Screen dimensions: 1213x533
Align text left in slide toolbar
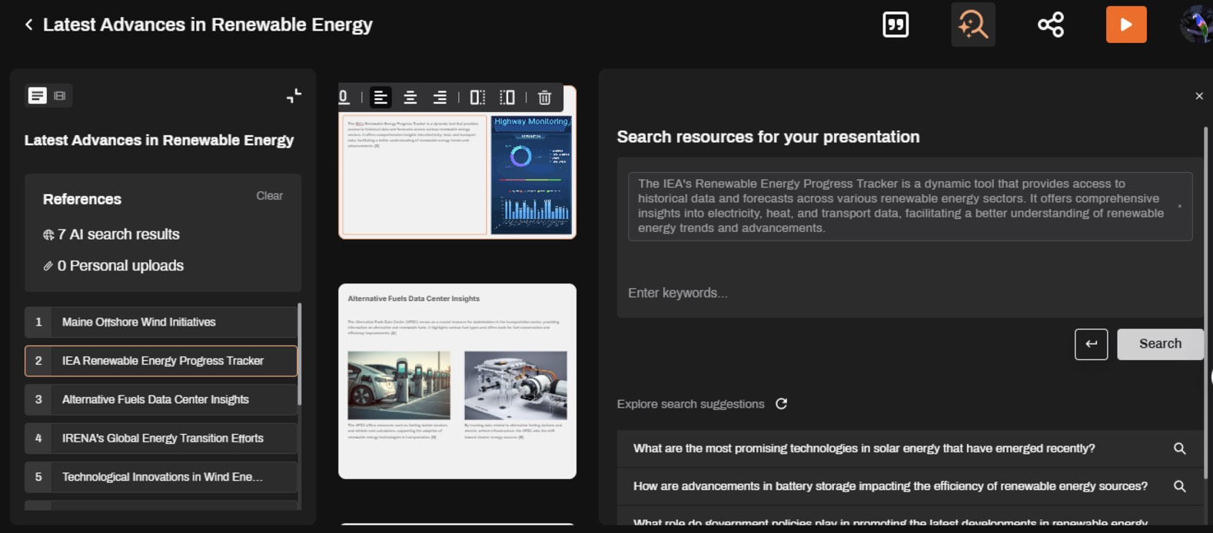tap(381, 98)
